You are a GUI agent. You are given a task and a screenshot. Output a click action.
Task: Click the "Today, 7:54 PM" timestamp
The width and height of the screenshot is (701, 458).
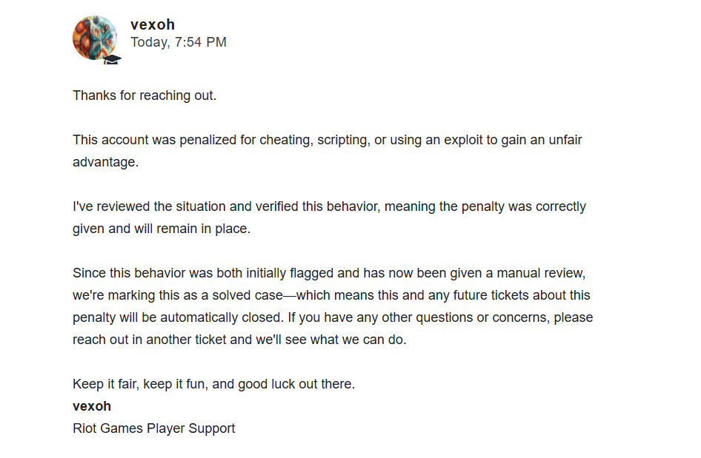179,42
